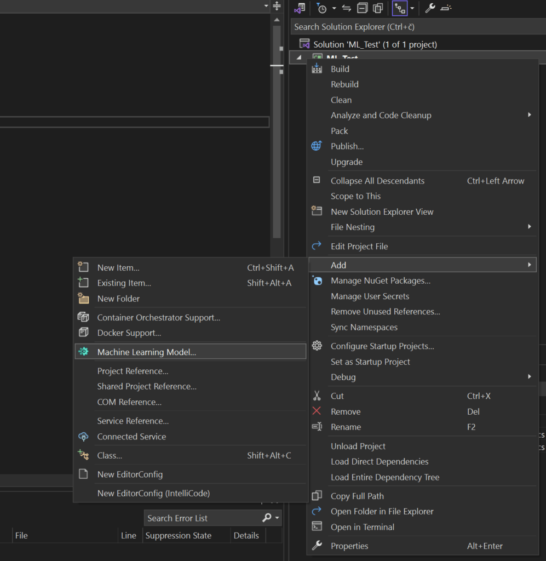
Task: Click the Show All Files toolbar icon
Action: click(378, 8)
